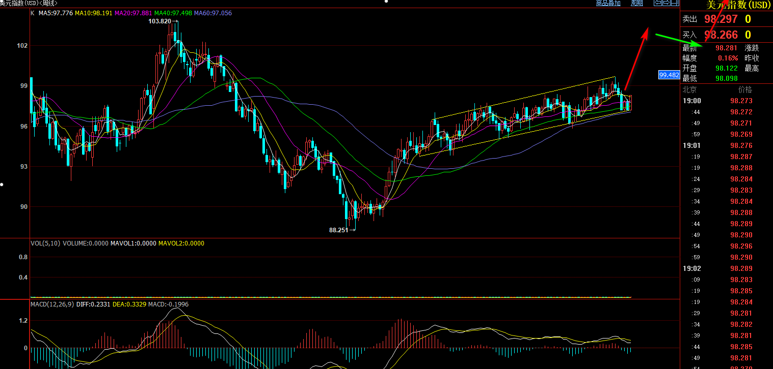773x369 pixels.
Task: Open the 周期 period selector link
Action: pos(637,3)
